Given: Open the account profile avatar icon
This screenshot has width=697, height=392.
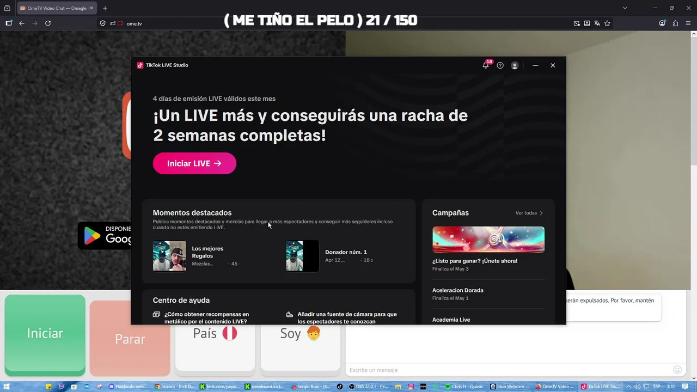Looking at the screenshot, I should pyautogui.click(x=515, y=65).
